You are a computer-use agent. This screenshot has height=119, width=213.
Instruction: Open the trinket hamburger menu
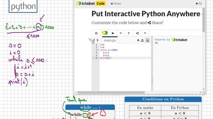tap(96, 33)
